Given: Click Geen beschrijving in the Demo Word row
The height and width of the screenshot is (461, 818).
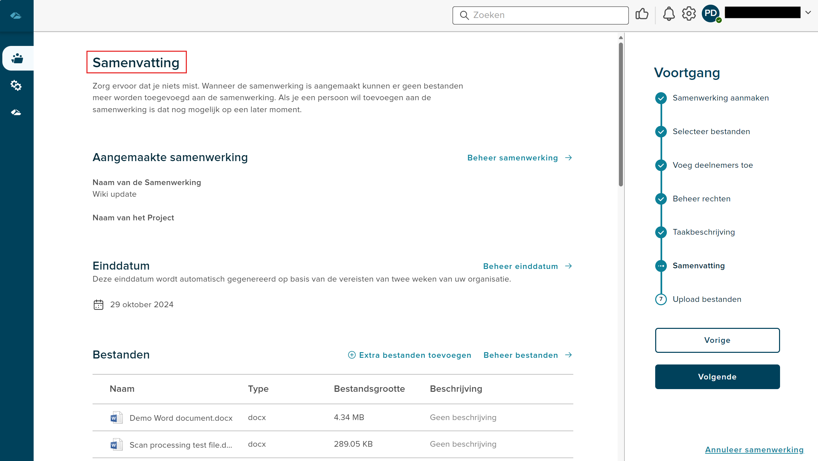Looking at the screenshot, I should point(463,417).
